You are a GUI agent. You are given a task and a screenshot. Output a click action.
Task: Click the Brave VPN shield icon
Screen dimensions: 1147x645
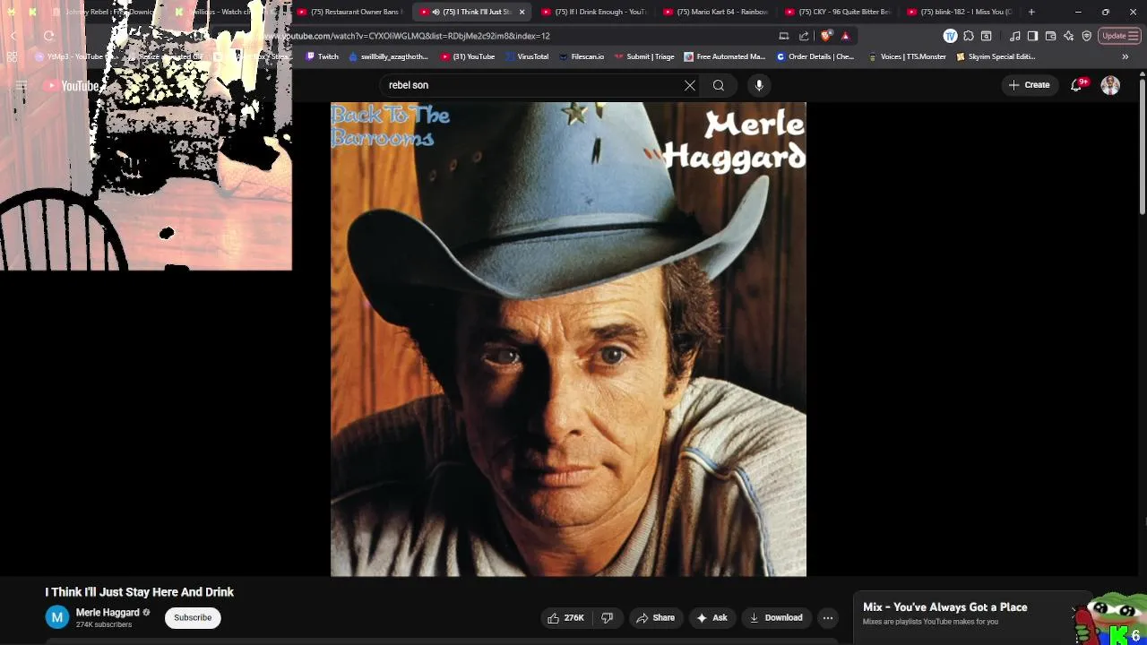tap(1087, 36)
